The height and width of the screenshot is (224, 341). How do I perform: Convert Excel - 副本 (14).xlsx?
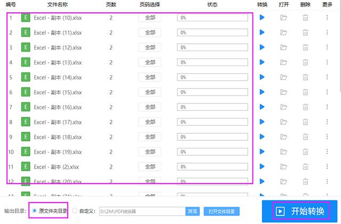[x=262, y=77]
